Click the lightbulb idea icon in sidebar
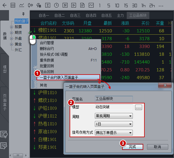This screenshot has height=158, width=174. click(4, 134)
